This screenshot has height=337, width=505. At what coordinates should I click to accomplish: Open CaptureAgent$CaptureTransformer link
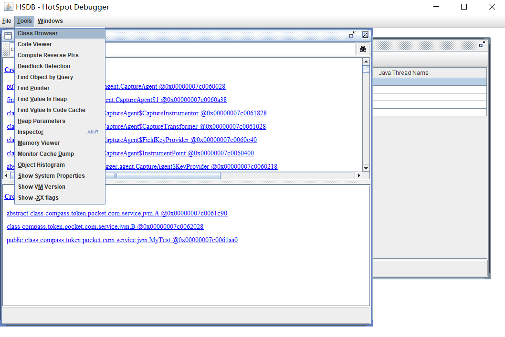(x=186, y=126)
